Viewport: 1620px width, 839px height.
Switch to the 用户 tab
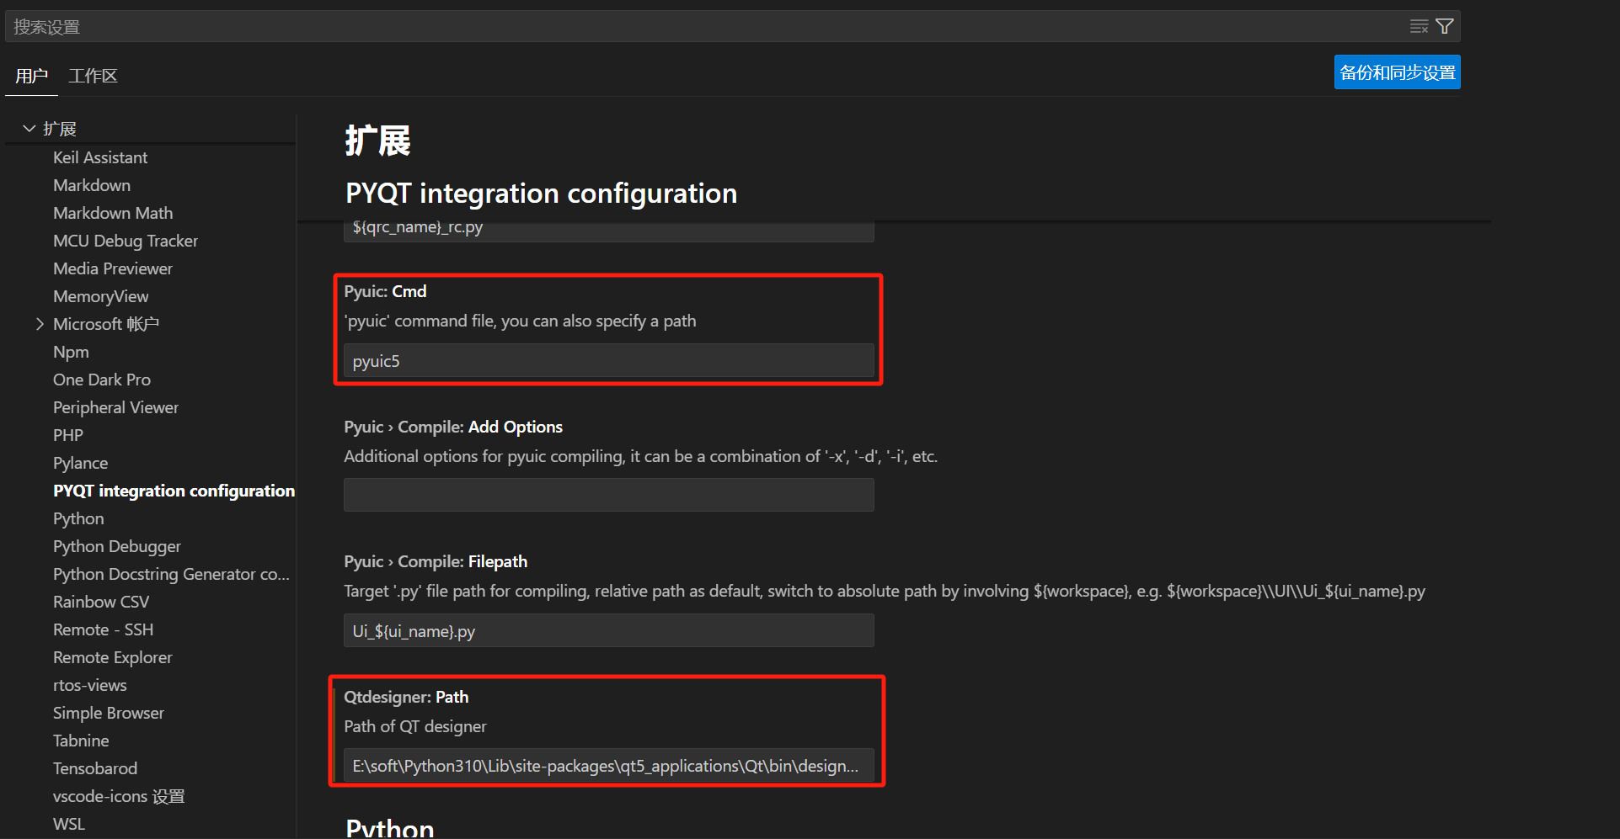31,76
